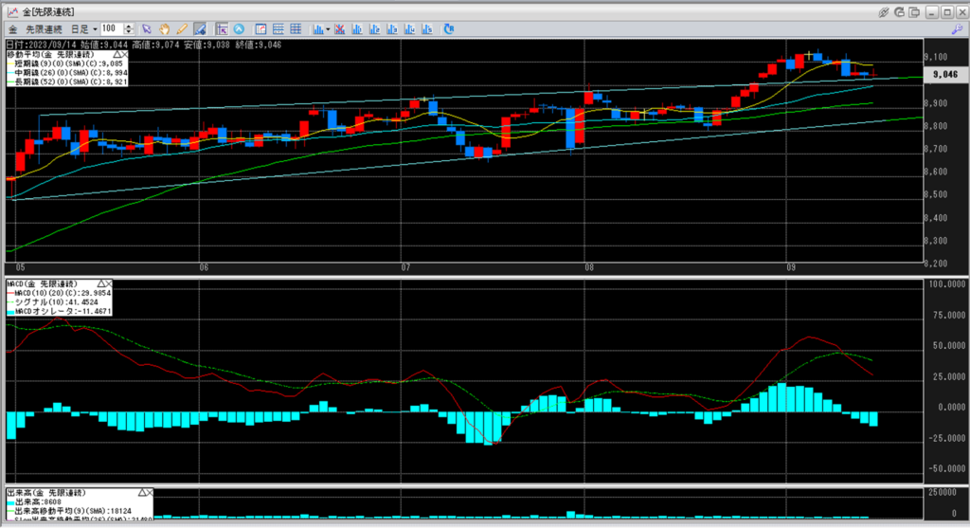Image resolution: width=970 pixels, height=528 pixels.
Task: Apply chart template 2 icon
Action: point(374,29)
